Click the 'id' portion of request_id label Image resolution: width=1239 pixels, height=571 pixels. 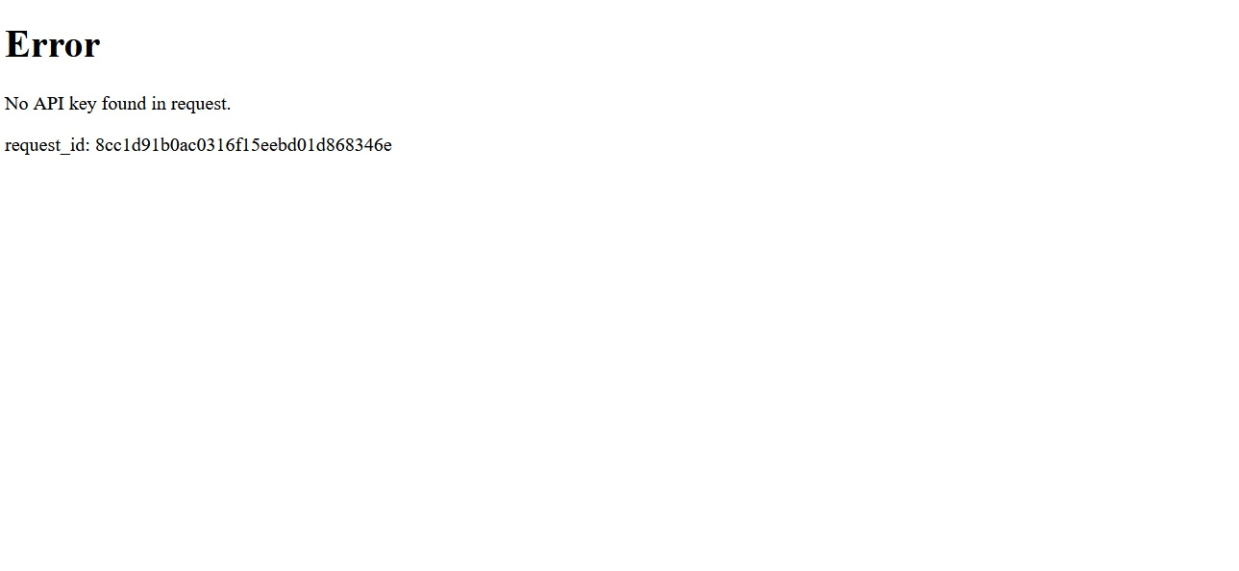coord(76,145)
